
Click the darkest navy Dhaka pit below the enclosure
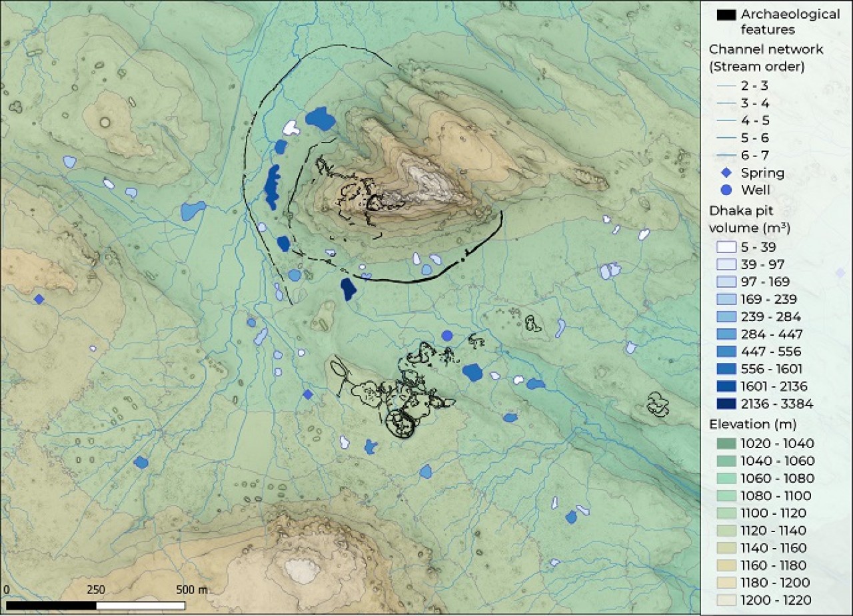pos(348,290)
